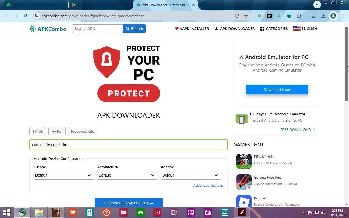The width and height of the screenshot is (349, 218).
Task: Focus the Search APK field
Action: (x=97, y=29)
